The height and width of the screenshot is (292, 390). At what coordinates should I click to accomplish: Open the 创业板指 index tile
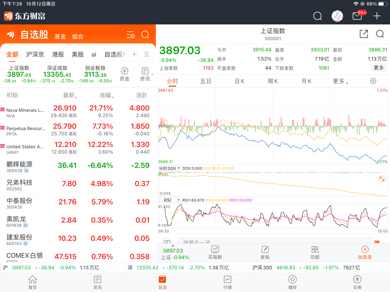coord(95,74)
